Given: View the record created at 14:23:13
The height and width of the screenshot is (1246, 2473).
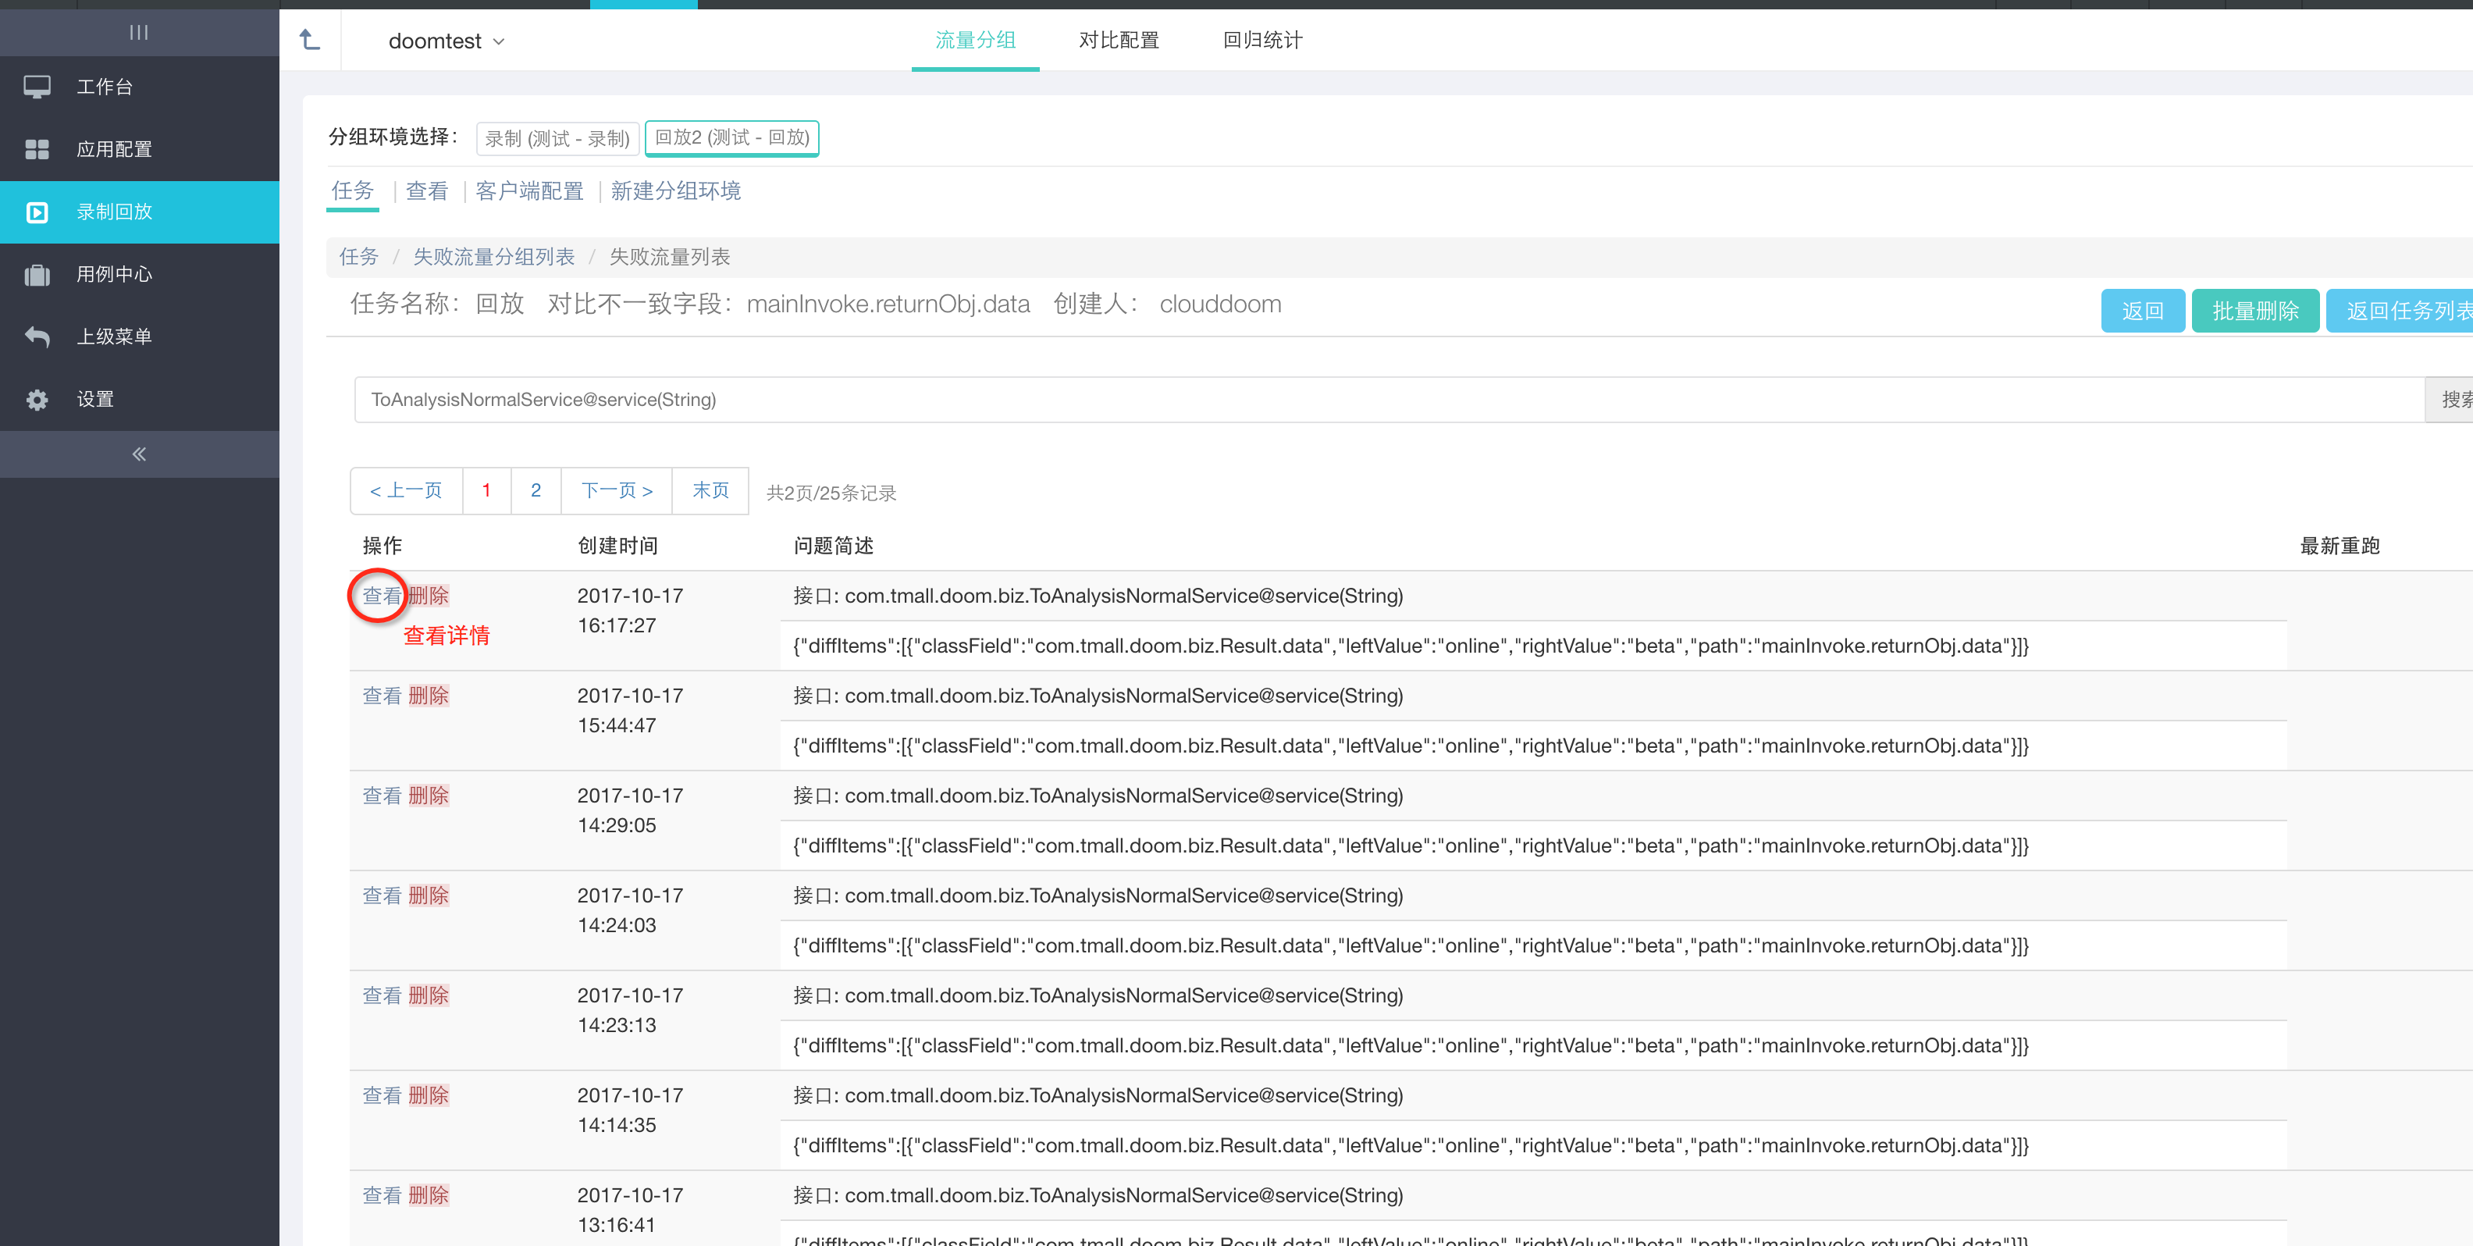Looking at the screenshot, I should click(x=381, y=995).
